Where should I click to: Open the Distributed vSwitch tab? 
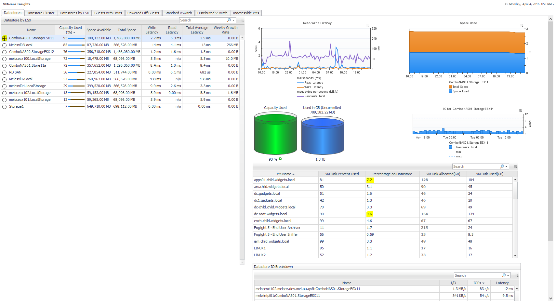pos(212,13)
